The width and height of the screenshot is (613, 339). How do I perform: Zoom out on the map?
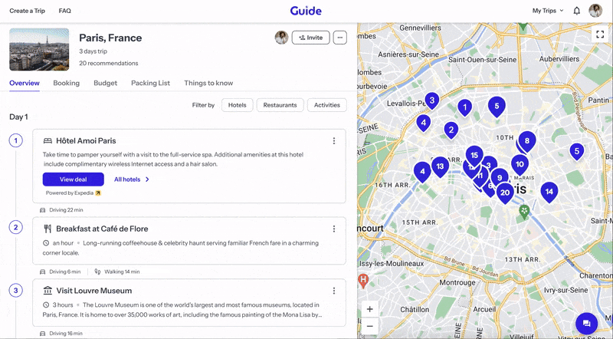click(370, 326)
